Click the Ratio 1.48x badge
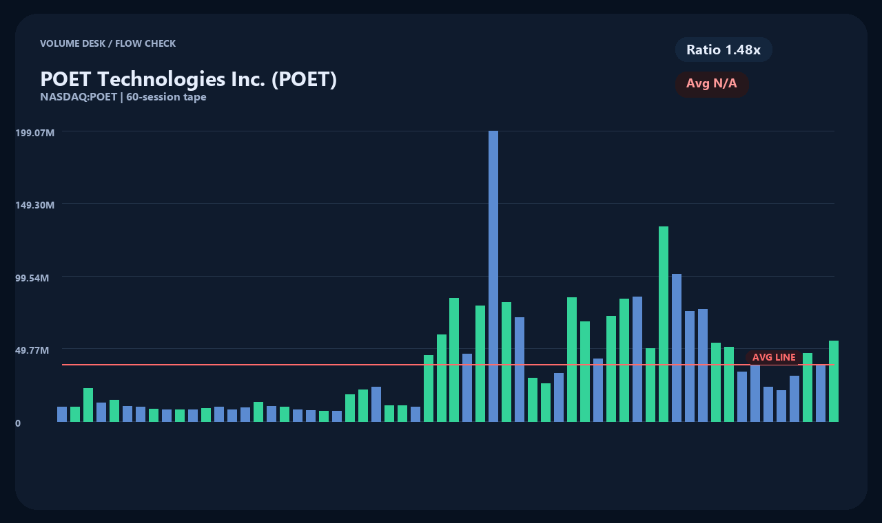Viewport: 882px width, 523px height. pyautogui.click(x=724, y=50)
